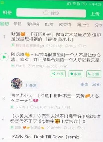Follow the uploader with 关注

click(x=31, y=85)
